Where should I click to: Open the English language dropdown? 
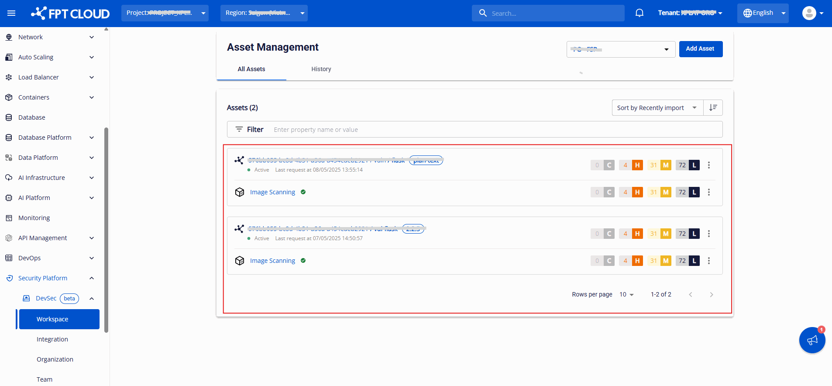[763, 13]
